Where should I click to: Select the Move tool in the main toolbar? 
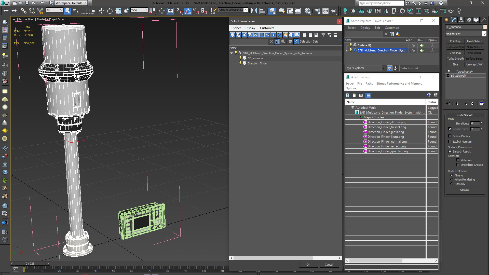pyautogui.click(x=101, y=11)
